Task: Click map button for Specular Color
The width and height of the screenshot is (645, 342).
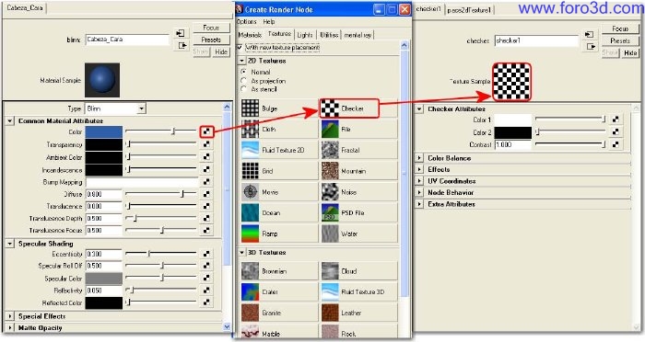Action: pyautogui.click(x=206, y=278)
